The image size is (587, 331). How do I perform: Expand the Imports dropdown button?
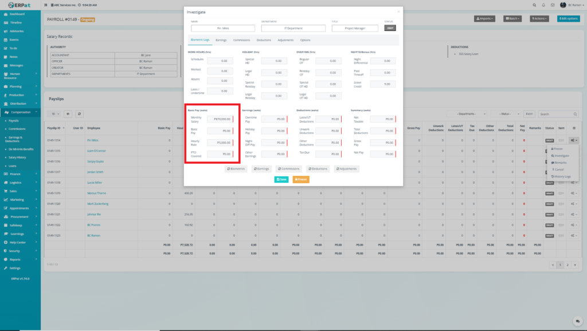click(x=484, y=19)
